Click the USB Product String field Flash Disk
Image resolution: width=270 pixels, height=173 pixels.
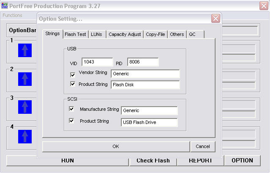tap(145, 85)
